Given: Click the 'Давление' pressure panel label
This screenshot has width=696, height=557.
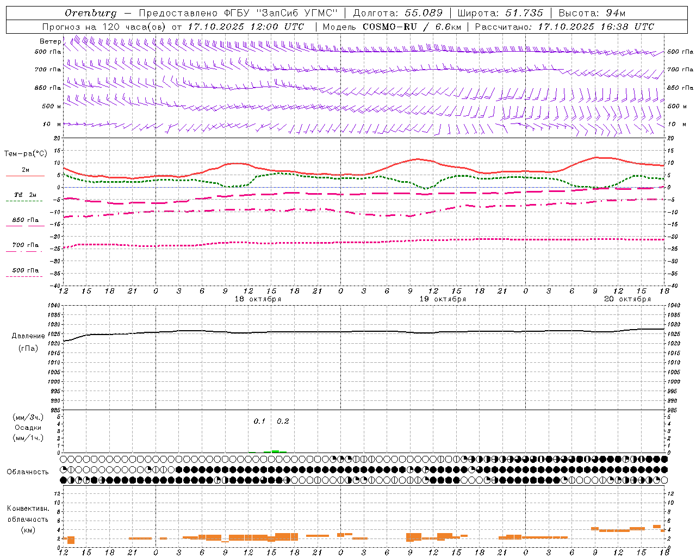Looking at the screenshot, I should click(x=28, y=336).
